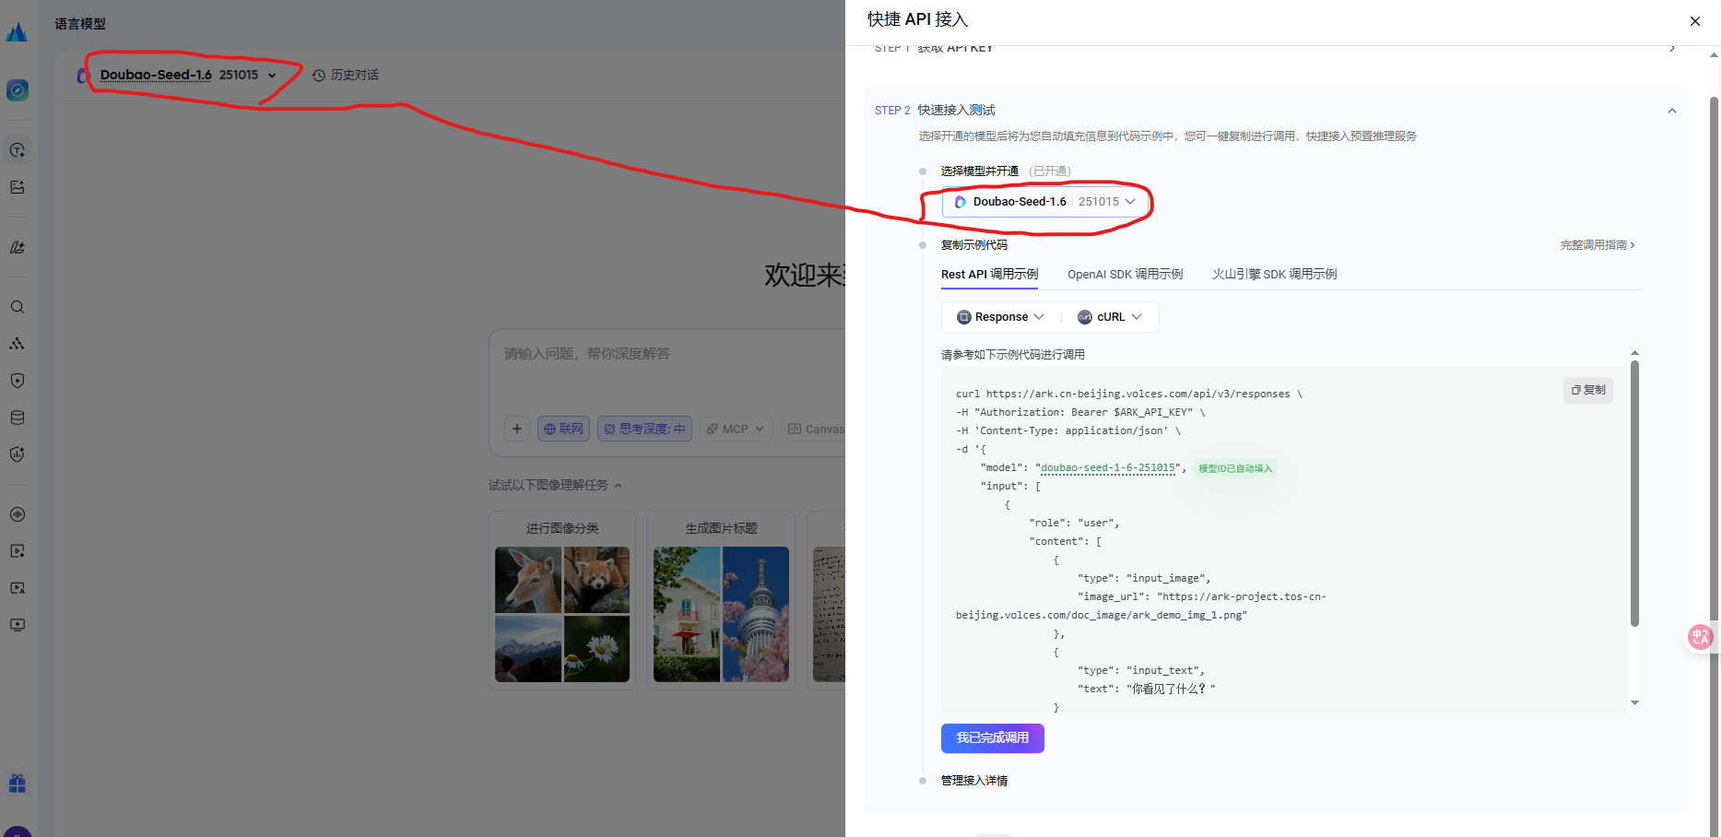Open the 完整调用指南 link
The width and height of the screenshot is (1722, 837).
(1597, 245)
